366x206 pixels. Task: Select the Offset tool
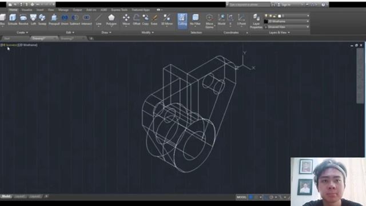tap(137, 19)
